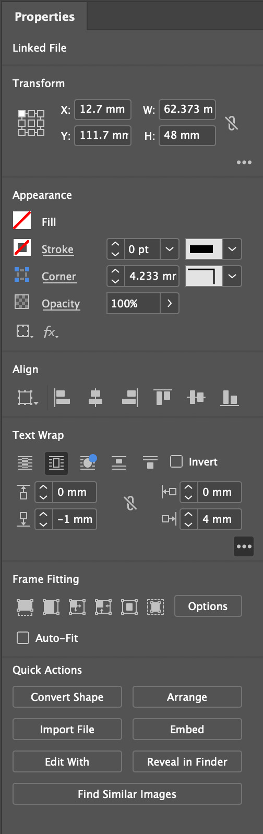Select wrap around bounding box icon
Screen dimensions: 263x834
(x=56, y=462)
